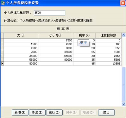The width and height of the screenshot is (126, 118).
Task: Select the deduction cell 2755
Action: click(x=109, y=56)
